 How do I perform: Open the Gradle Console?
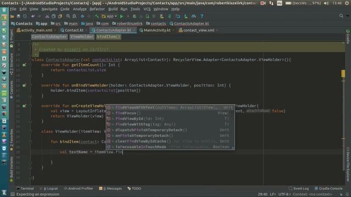point(329,188)
